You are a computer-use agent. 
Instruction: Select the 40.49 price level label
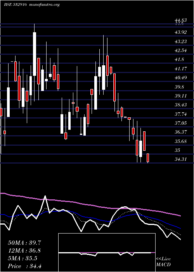tap(181, 78)
